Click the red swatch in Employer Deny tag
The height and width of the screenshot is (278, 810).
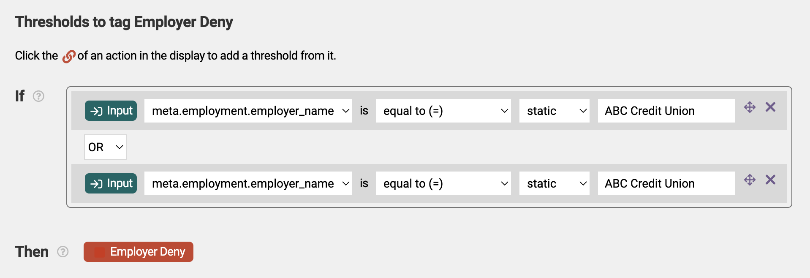(x=99, y=252)
